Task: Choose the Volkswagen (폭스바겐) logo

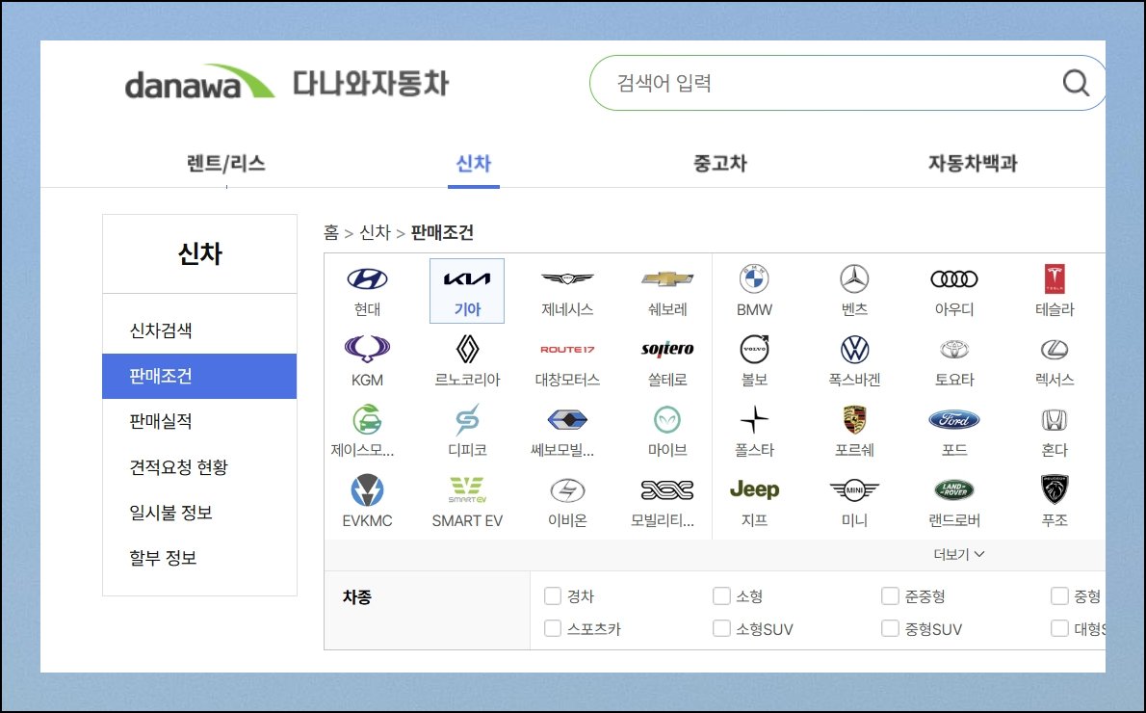Action: 854,349
